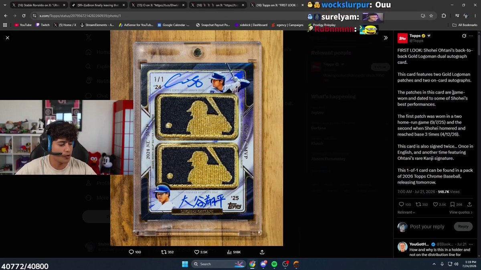
Task: Show hidden system tray icons
Action: (434, 264)
